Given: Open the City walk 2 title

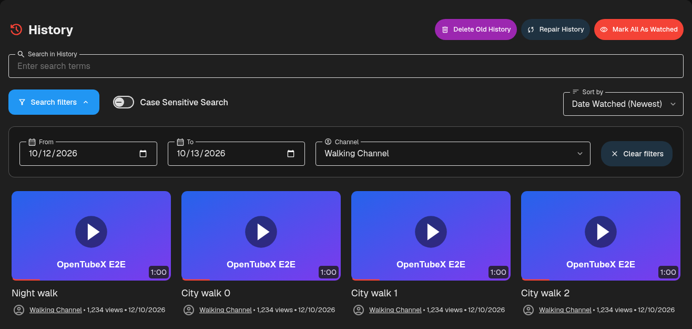Looking at the screenshot, I should 545,293.
